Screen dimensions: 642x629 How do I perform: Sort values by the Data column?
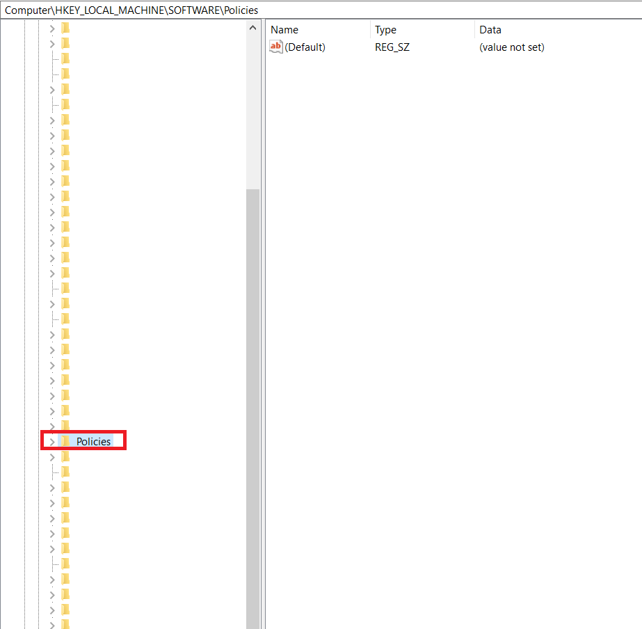pos(490,29)
